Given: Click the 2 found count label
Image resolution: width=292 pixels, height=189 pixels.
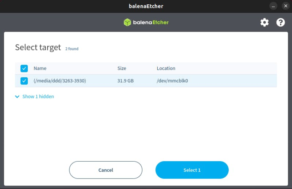Looking at the screenshot, I should pos(72,49).
